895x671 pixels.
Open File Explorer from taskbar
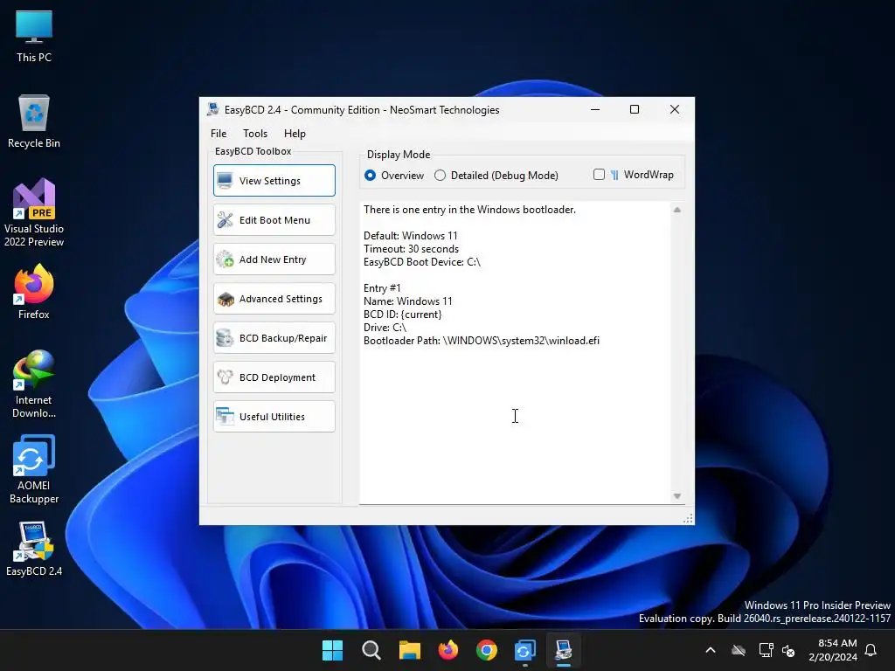409,650
